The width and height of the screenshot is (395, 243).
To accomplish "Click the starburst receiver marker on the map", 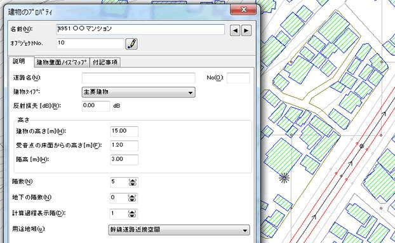I will coord(284,178).
